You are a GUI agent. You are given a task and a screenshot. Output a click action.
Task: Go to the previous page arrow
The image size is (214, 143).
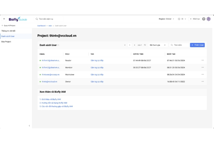(125, 45)
